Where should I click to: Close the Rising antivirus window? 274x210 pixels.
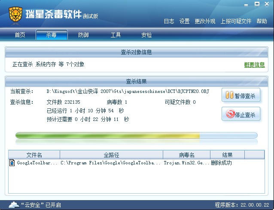click(x=267, y=4)
